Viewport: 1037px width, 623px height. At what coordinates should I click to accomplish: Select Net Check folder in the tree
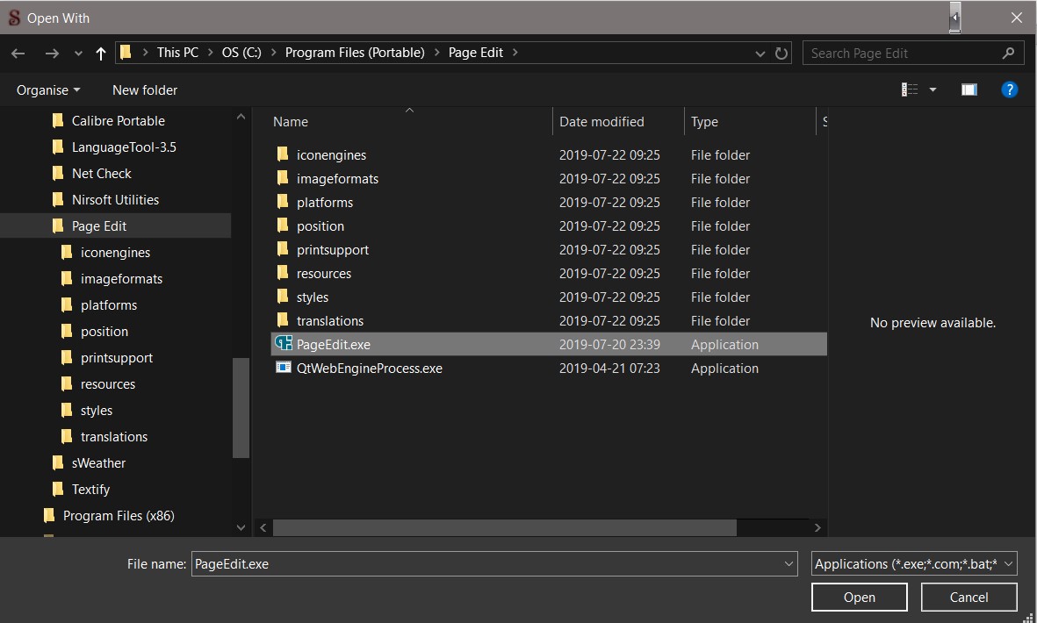coord(101,174)
